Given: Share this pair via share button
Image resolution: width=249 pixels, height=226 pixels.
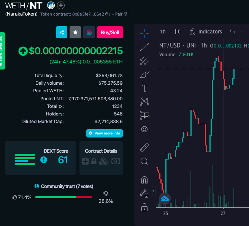Looking at the screenshot, I should pos(62,32).
